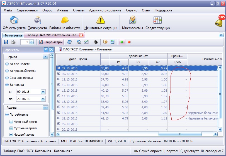
Task: Click the Параметры panel scrollbar thumb
Action: [52, 84]
